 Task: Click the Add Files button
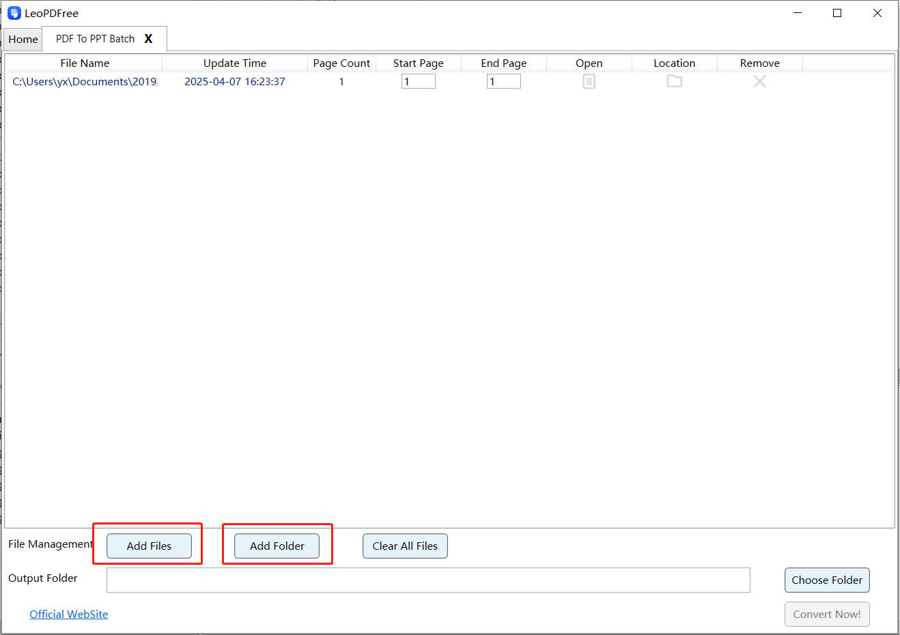point(148,546)
